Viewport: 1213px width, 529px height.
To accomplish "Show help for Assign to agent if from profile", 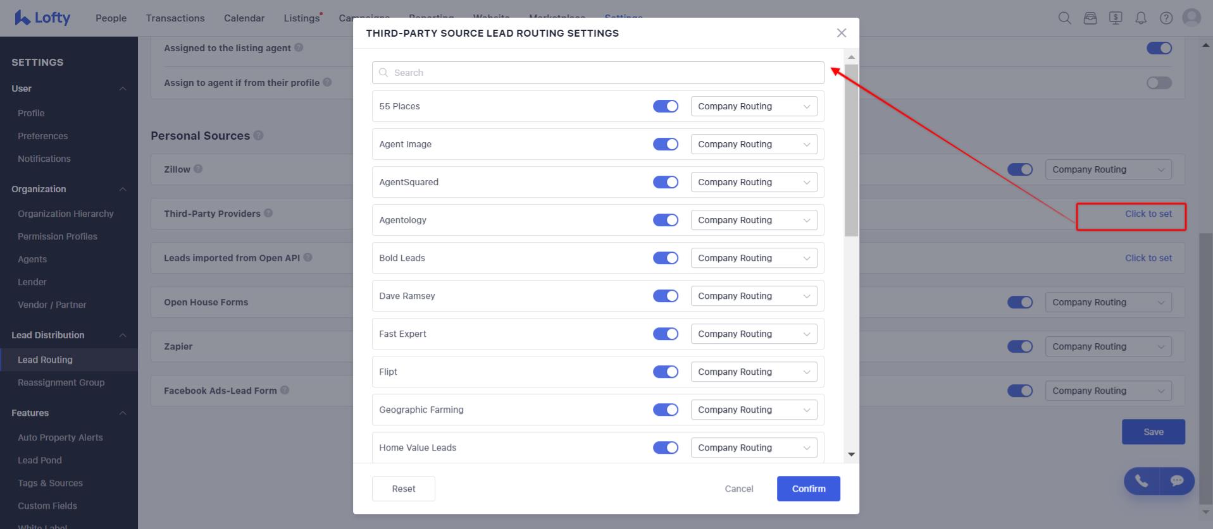I will pyautogui.click(x=327, y=82).
